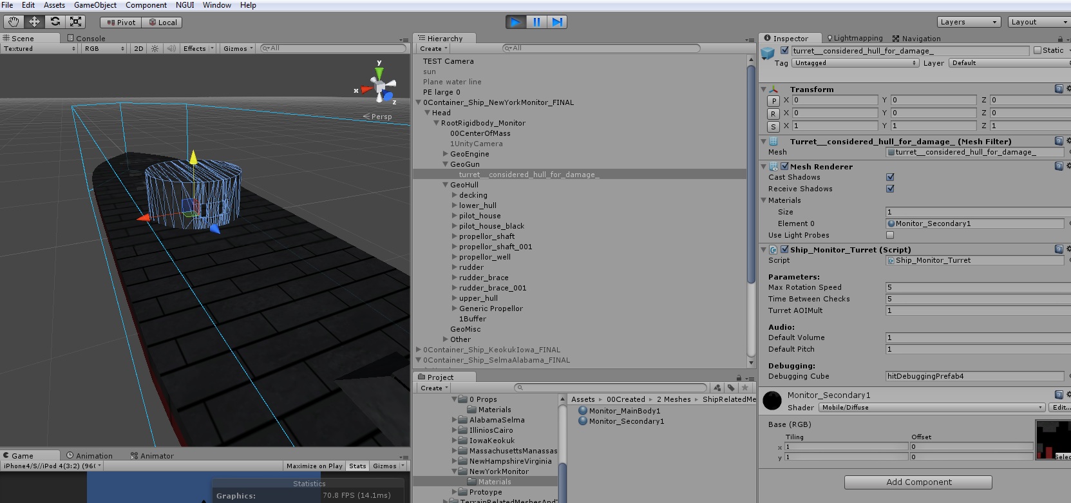
Task: Expand the GeoEngine hierarchy node
Action: 445,154
